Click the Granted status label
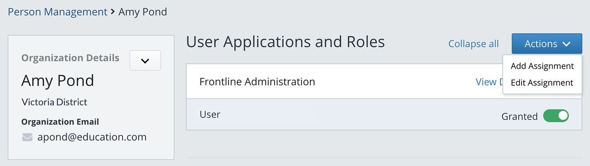590x166 pixels. pos(519,116)
